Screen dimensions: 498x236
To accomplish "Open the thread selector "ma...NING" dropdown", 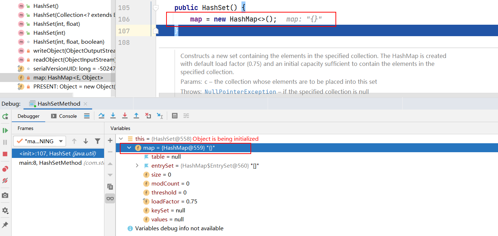I will pos(39,141).
